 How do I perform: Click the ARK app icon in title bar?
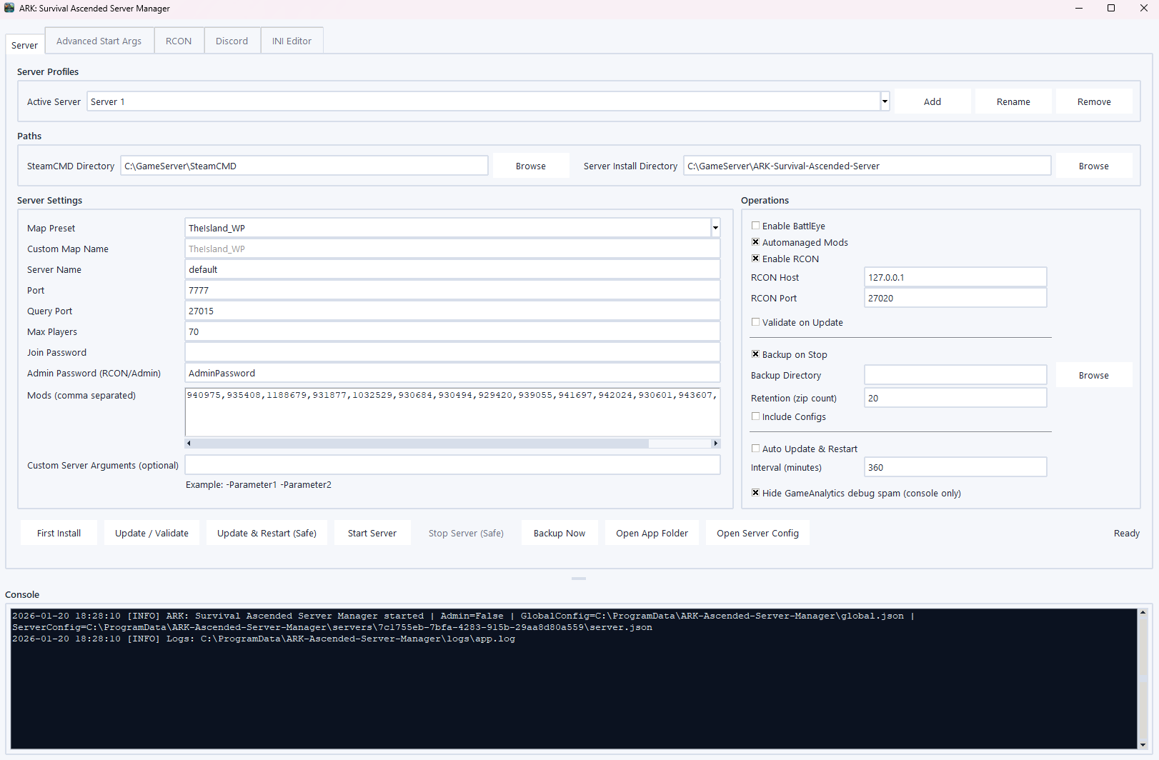[9, 8]
